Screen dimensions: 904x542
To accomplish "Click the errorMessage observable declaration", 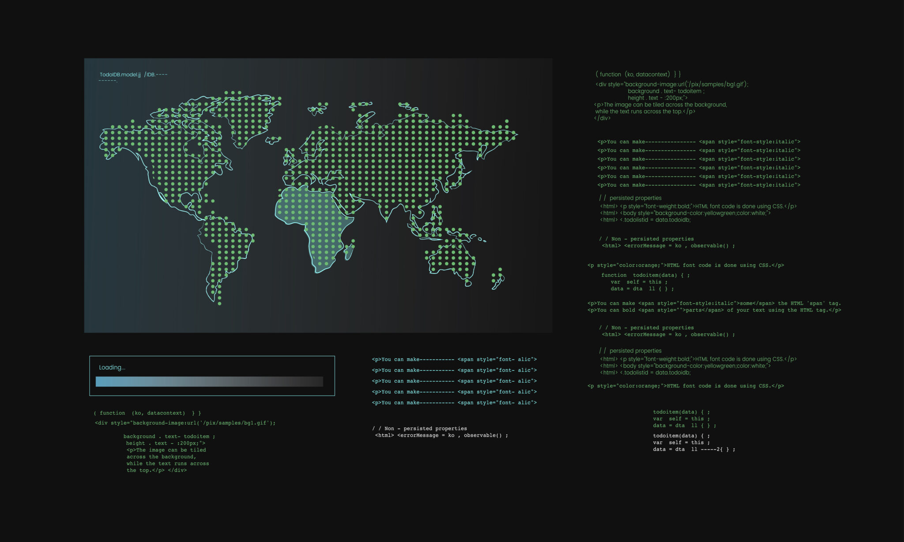I will pos(667,246).
